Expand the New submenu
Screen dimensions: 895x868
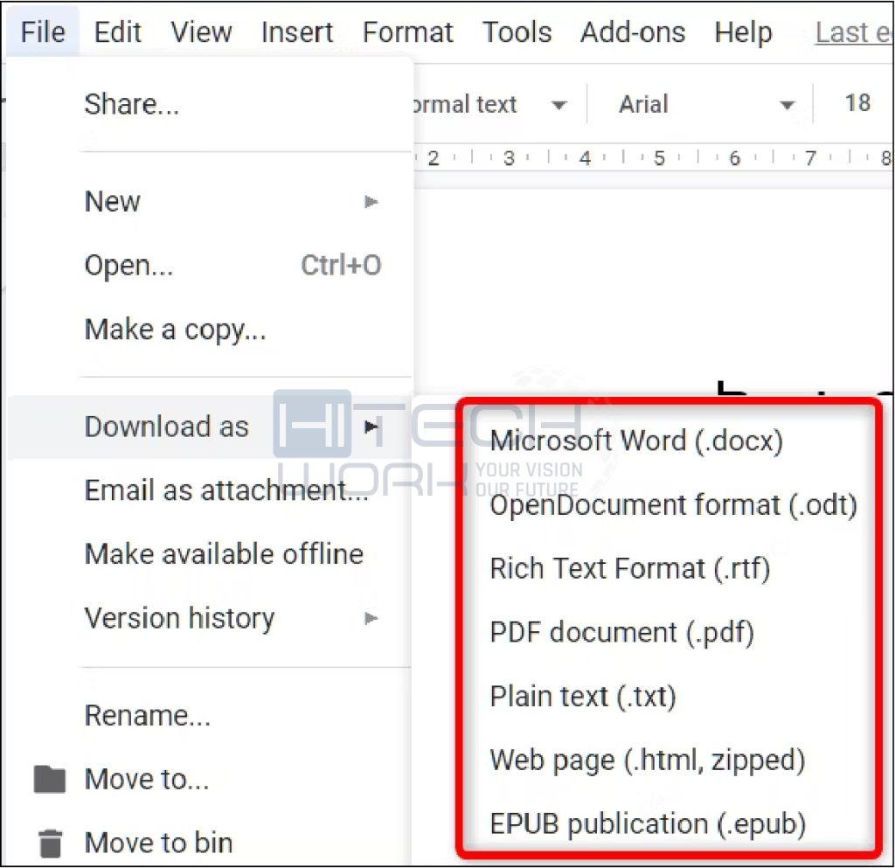[210, 201]
